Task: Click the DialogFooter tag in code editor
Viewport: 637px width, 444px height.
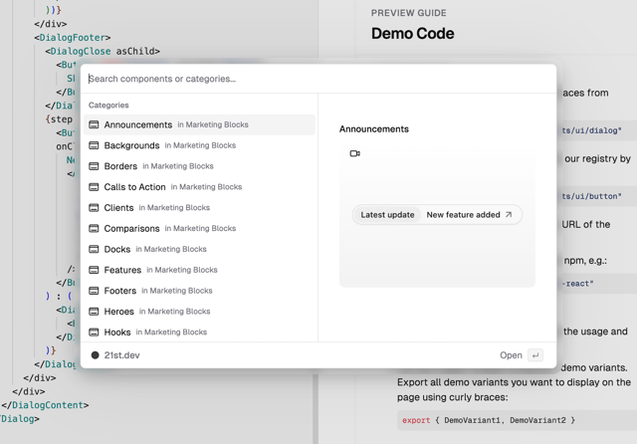Action: coord(73,38)
